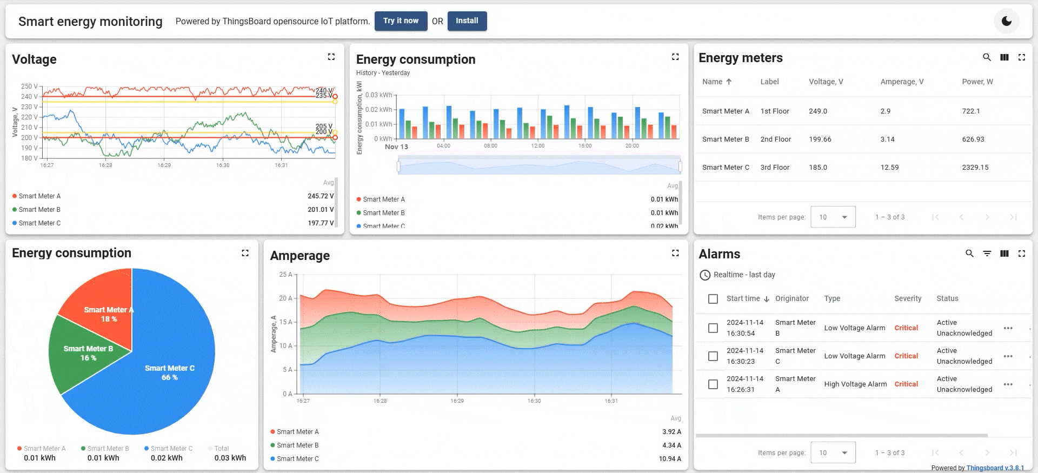Open filter icon in Alarms panel
Screen dimensions: 1038x473
(987, 254)
